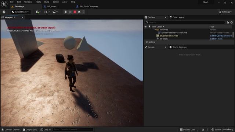The height and width of the screenshot is (132, 235).
Task: Open the Edit BP_Item link
Action: point(216,38)
